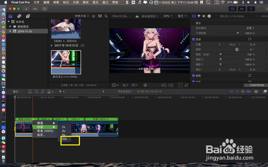Open background tasks checkmark icon
The height and width of the screenshot is (167, 268).
[44, 9]
